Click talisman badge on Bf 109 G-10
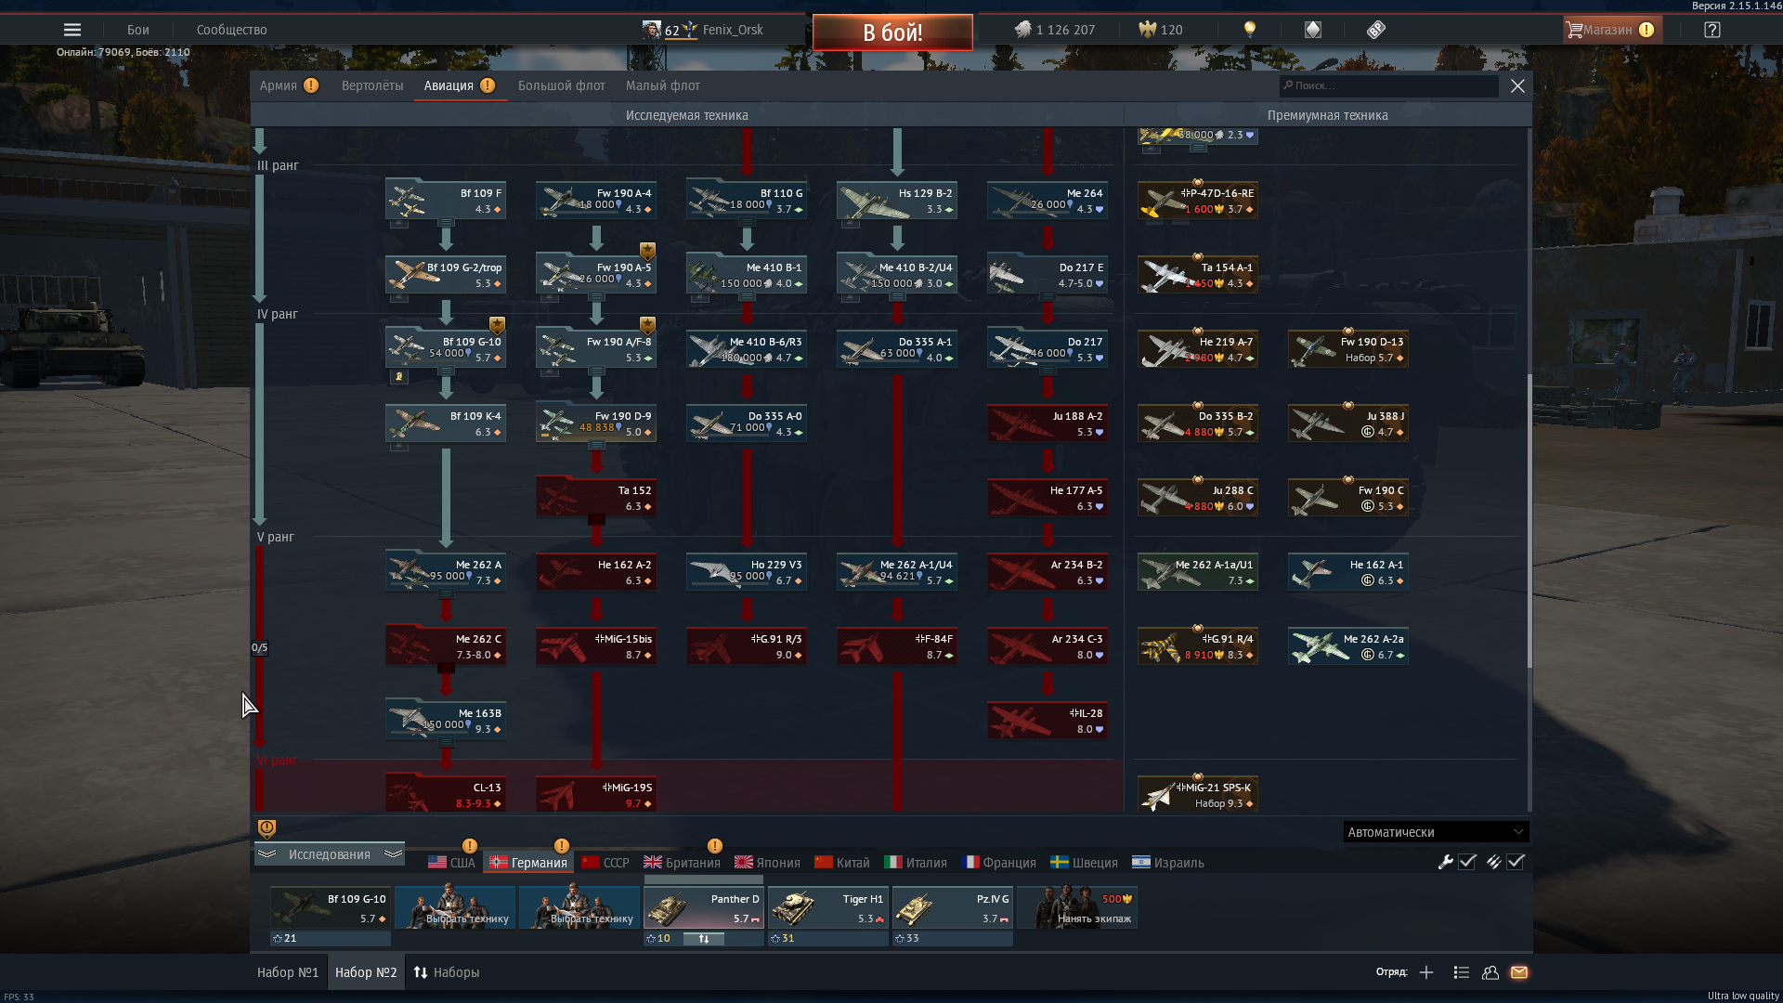The image size is (1783, 1003). (x=497, y=325)
